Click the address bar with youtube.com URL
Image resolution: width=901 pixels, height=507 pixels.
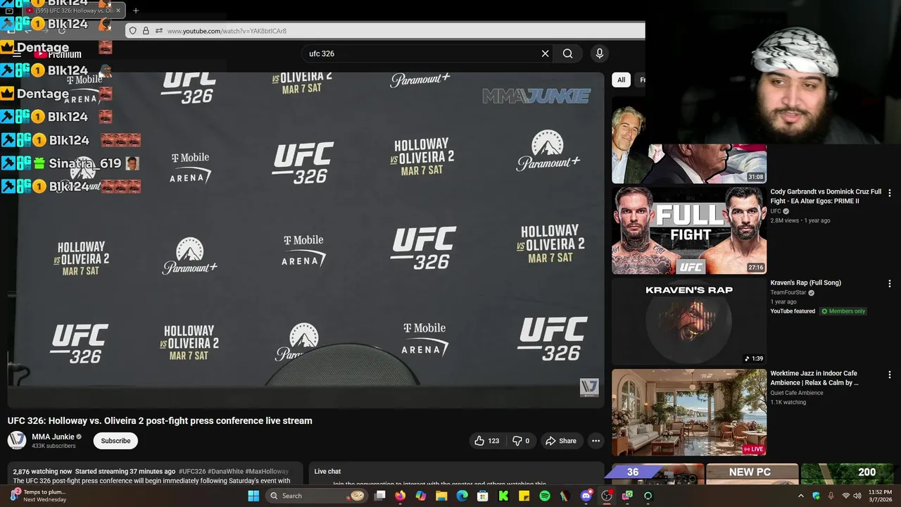[384, 31]
